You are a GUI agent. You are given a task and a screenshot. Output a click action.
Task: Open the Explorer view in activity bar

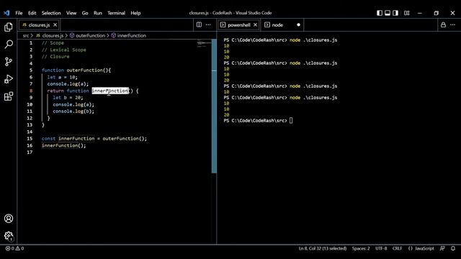(x=9, y=27)
